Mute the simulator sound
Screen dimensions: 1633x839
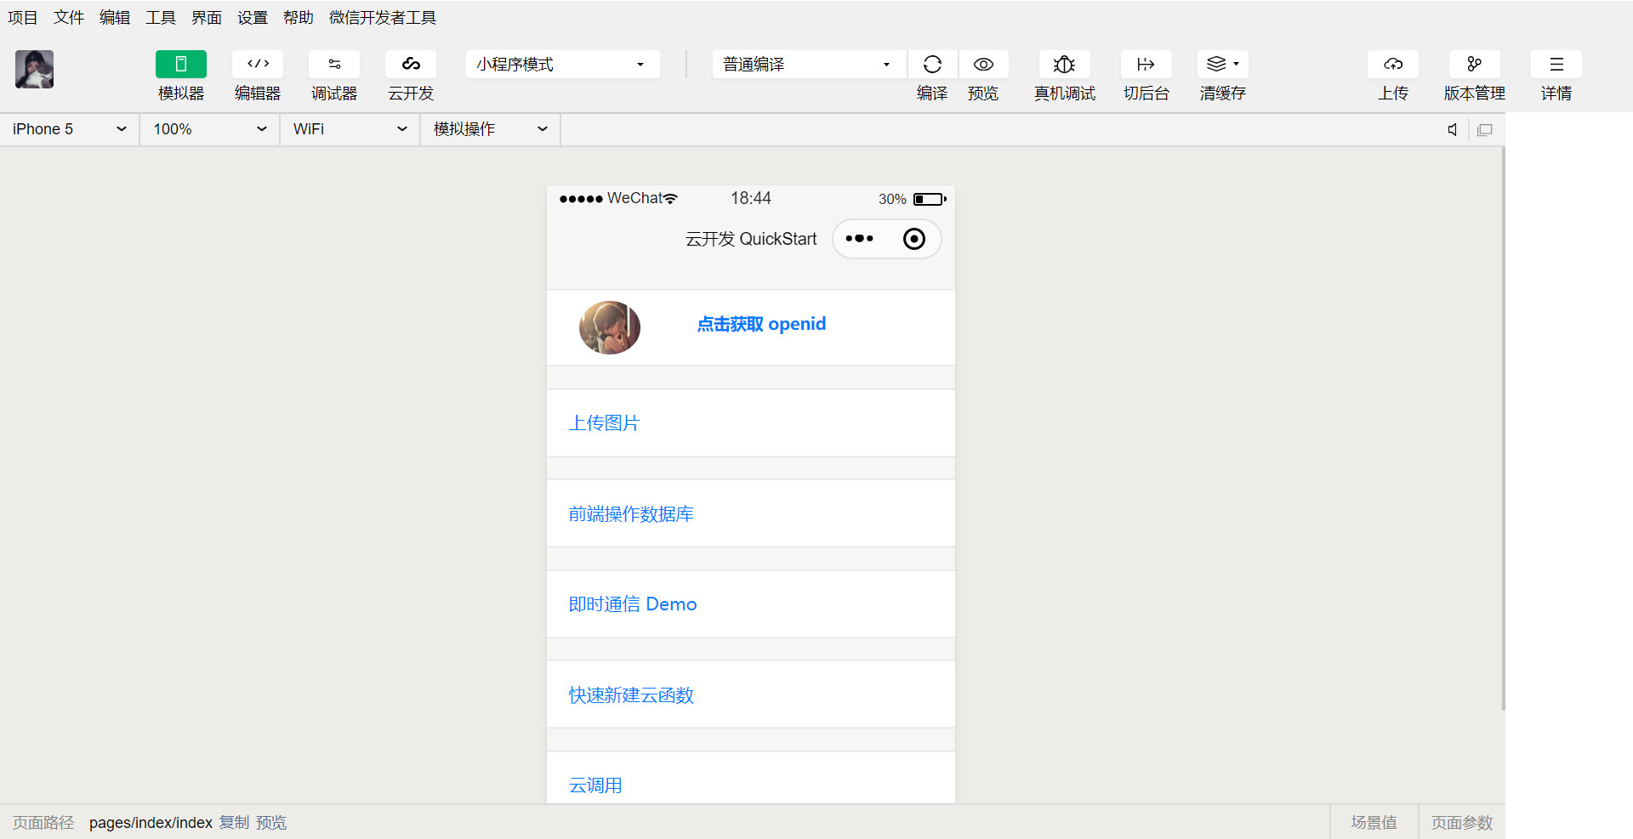click(x=1453, y=129)
